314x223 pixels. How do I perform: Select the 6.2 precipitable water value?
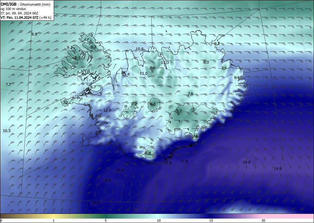93,47
